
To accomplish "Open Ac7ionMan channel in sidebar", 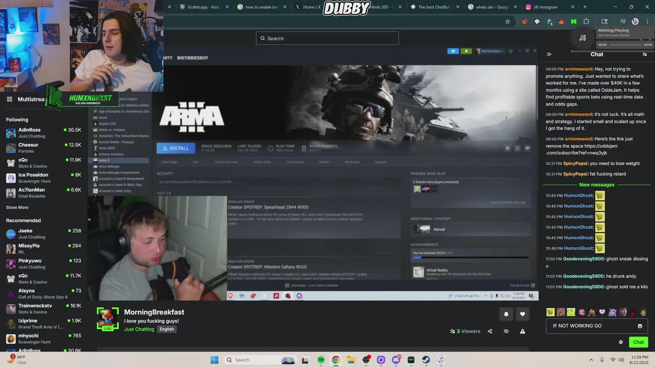I will point(43,193).
